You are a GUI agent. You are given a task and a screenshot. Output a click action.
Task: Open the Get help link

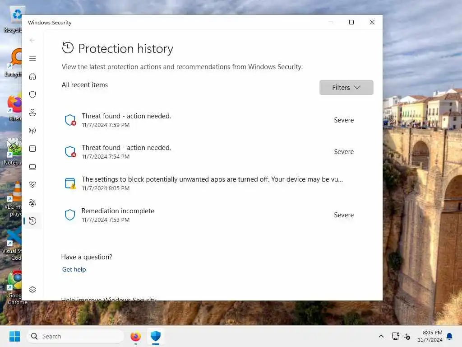[74, 269]
